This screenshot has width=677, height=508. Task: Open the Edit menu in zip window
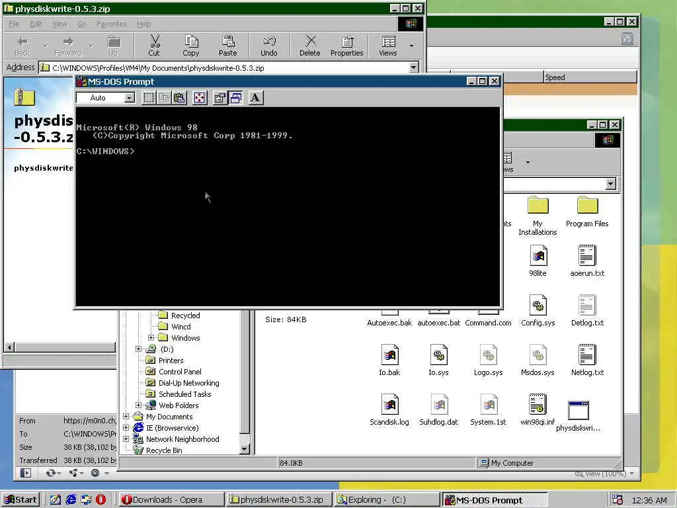(x=36, y=24)
